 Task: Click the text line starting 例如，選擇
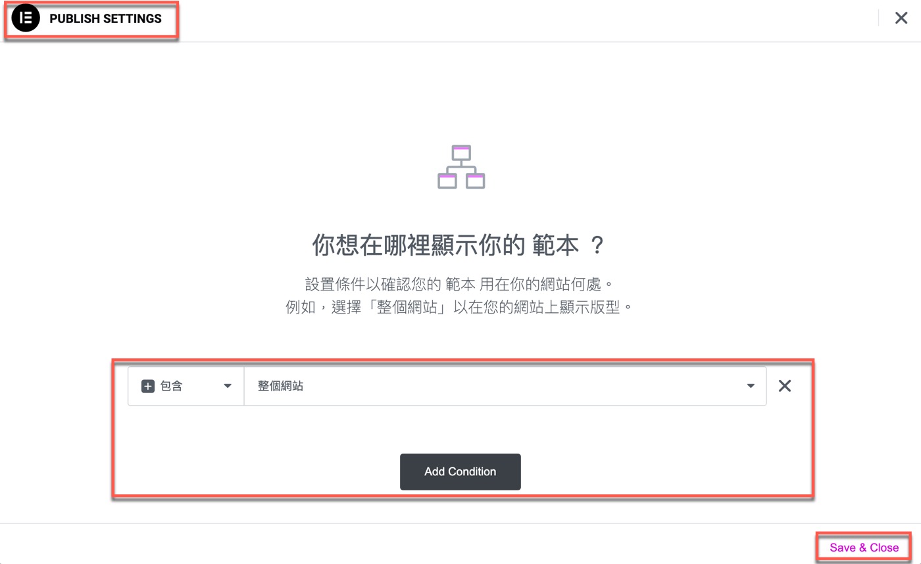pyautogui.click(x=459, y=307)
